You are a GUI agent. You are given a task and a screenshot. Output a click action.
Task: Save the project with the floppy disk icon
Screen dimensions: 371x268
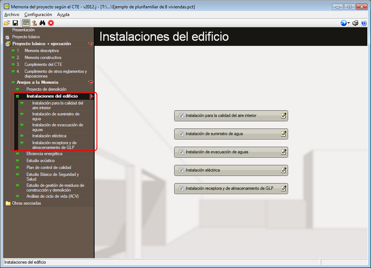coord(15,23)
